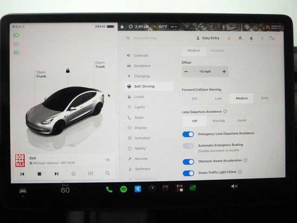Open Trunk button
The height and width of the screenshot is (223, 297).
[100, 65]
